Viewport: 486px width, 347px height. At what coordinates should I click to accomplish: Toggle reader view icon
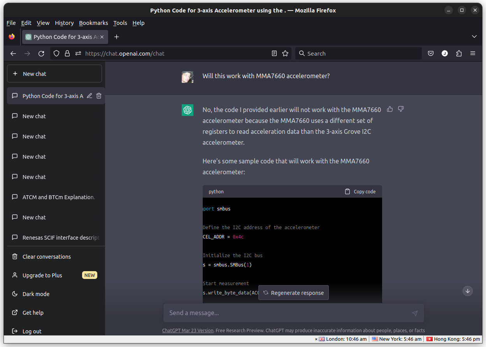(x=274, y=54)
